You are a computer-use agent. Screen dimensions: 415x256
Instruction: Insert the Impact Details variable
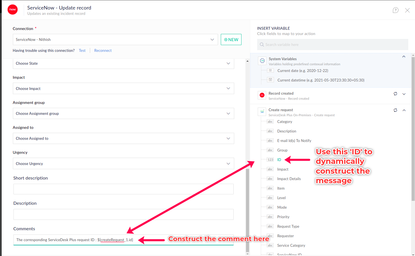point(289,179)
